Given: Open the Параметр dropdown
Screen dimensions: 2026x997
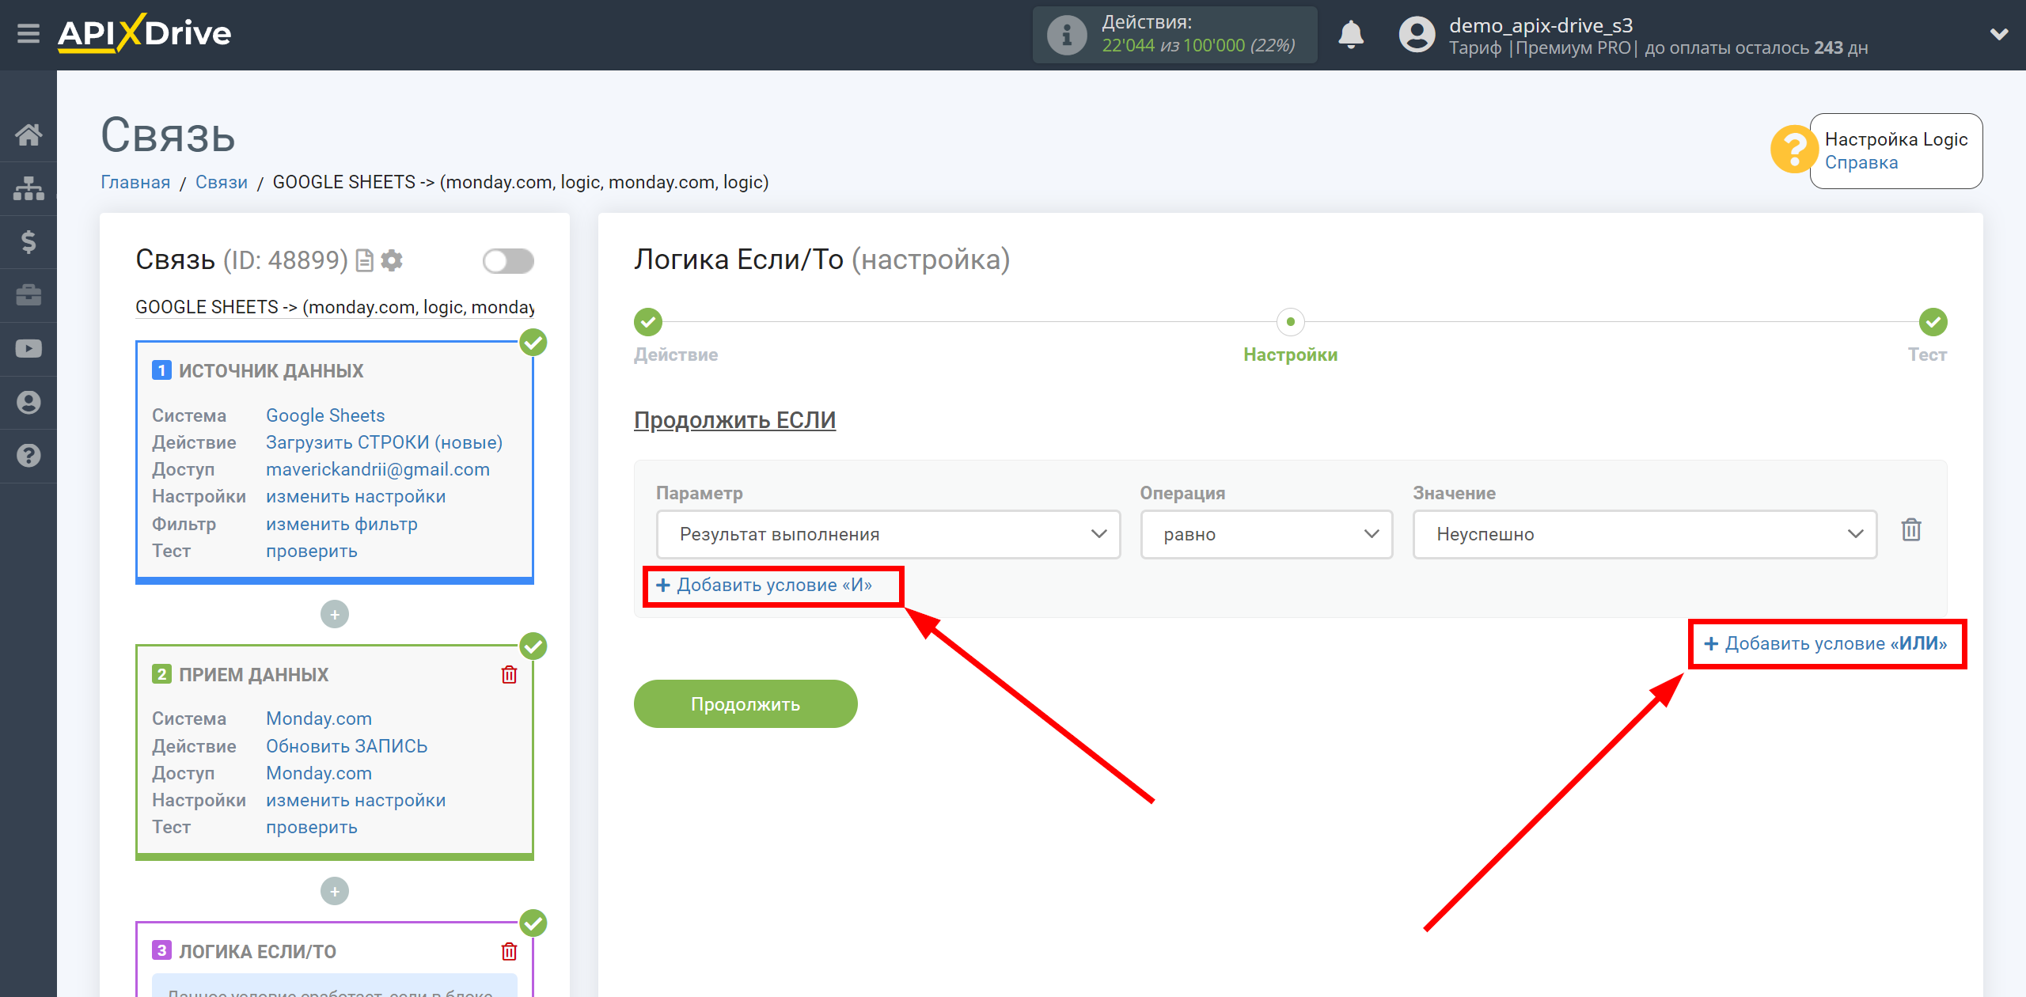Looking at the screenshot, I should pyautogui.click(x=888, y=534).
